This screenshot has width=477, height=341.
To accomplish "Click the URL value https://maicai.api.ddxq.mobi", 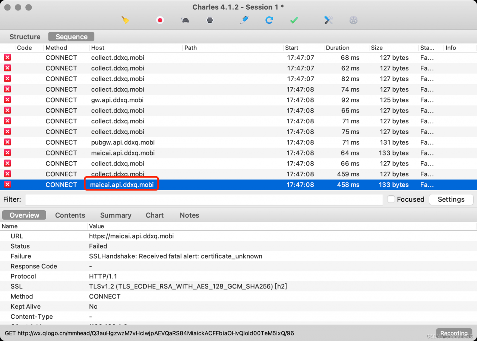I will (x=131, y=236).
